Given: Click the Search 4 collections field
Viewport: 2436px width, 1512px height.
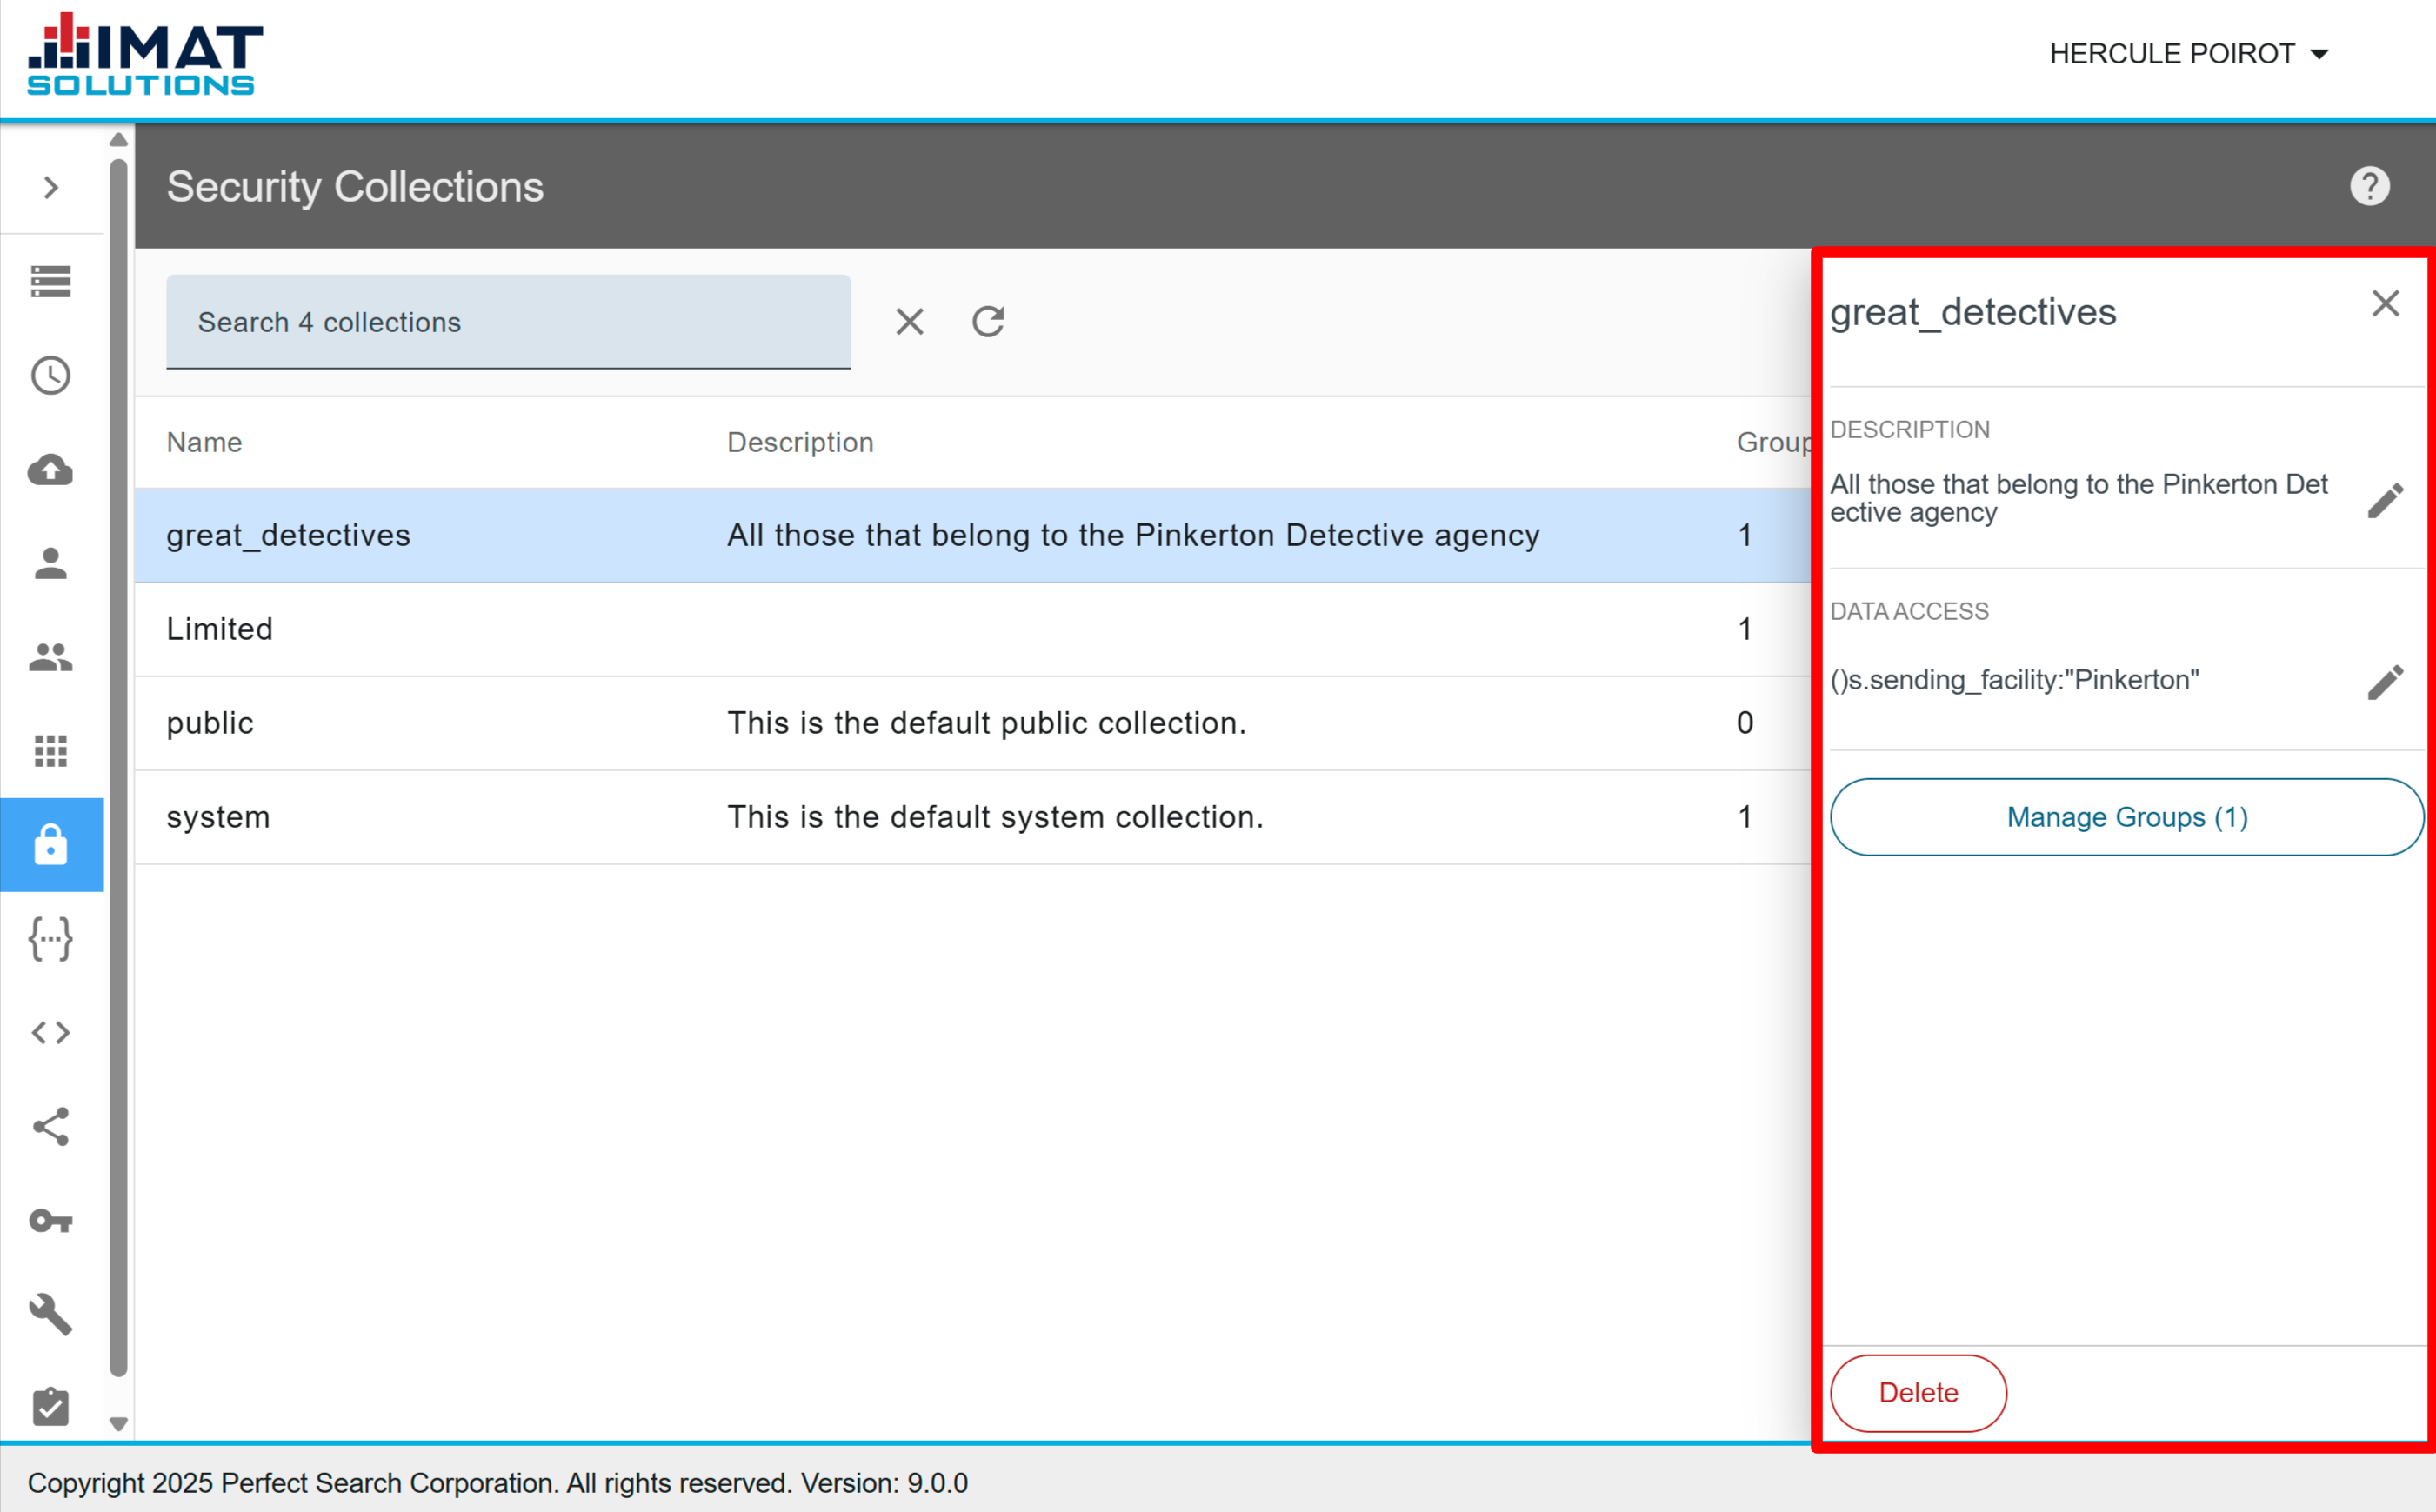Looking at the screenshot, I should coord(508,322).
